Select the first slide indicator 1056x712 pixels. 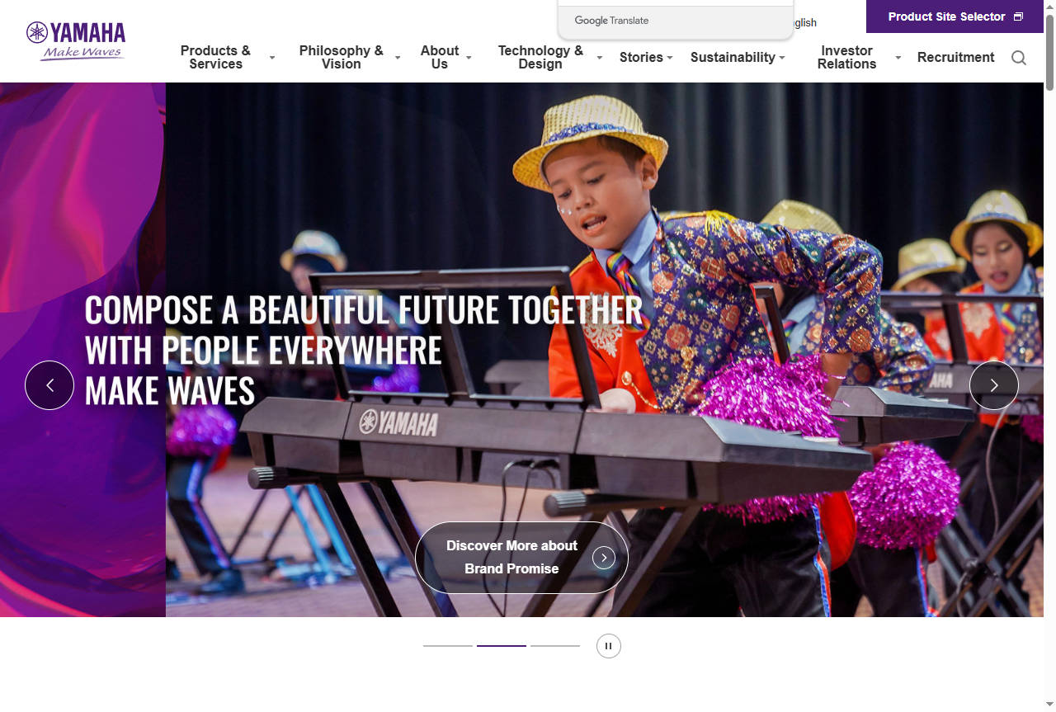click(x=448, y=645)
